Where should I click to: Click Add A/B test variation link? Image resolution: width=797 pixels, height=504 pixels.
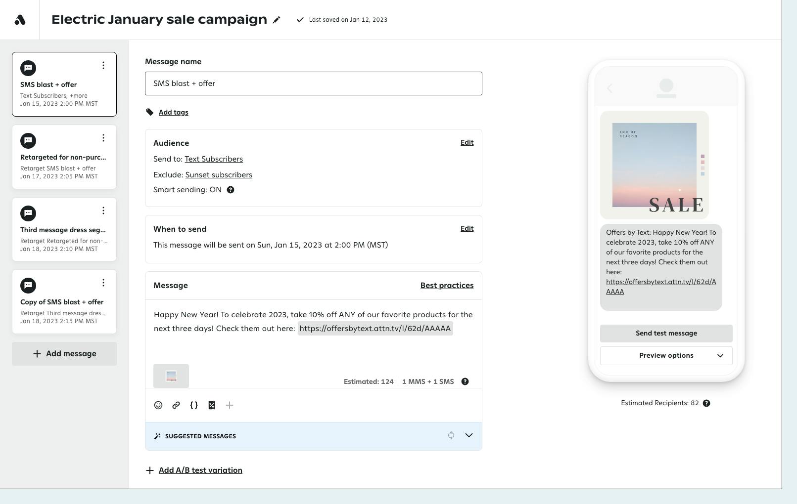[200, 470]
